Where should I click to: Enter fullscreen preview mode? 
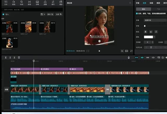click(x=131, y=51)
